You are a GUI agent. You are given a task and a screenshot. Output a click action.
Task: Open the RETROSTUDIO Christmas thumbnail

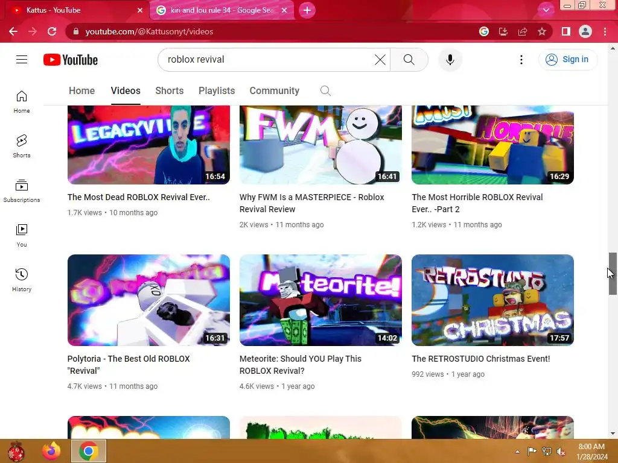(492, 300)
